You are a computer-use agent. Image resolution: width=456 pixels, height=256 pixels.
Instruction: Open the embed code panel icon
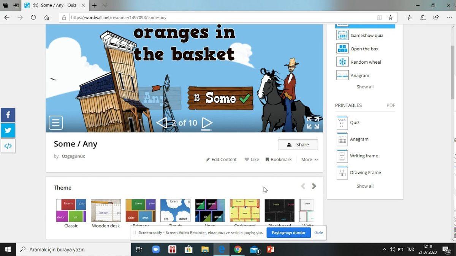[x=8, y=145]
